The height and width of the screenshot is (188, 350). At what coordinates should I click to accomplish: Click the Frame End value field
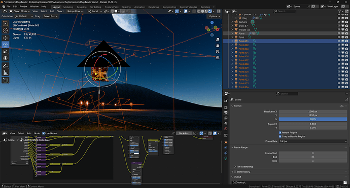tap(313, 157)
